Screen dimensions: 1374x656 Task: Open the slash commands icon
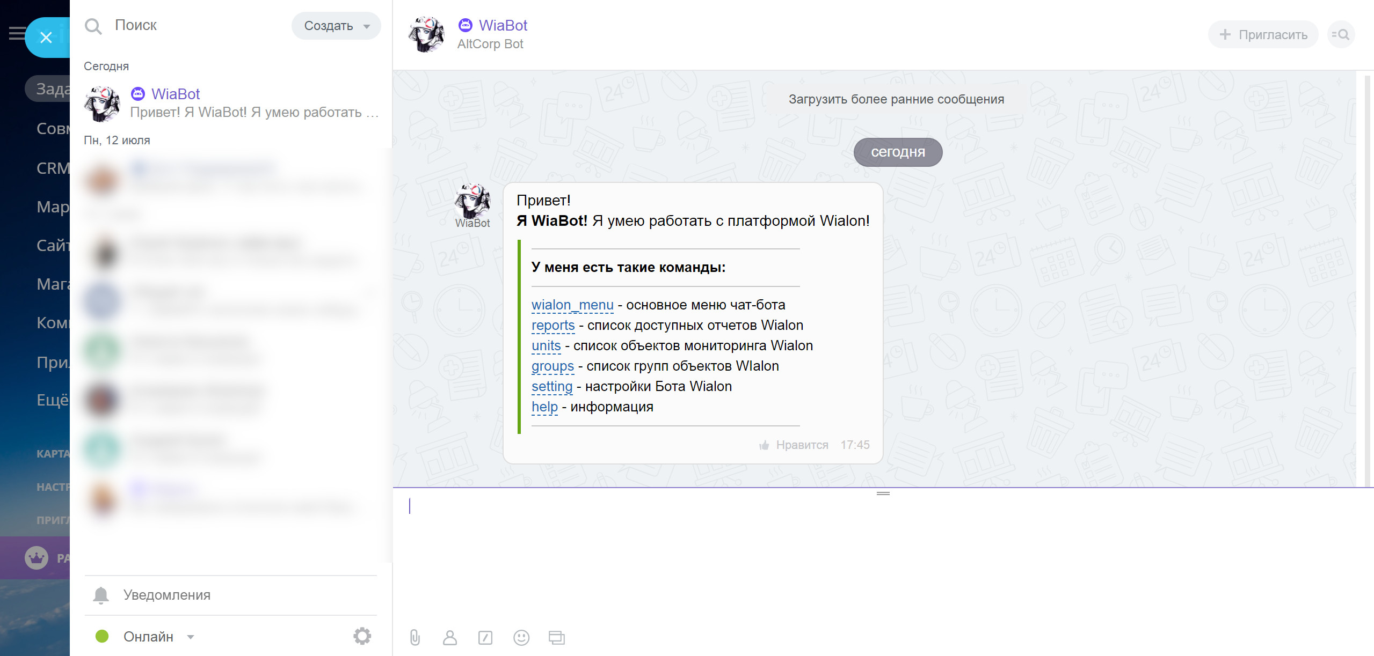click(x=485, y=637)
